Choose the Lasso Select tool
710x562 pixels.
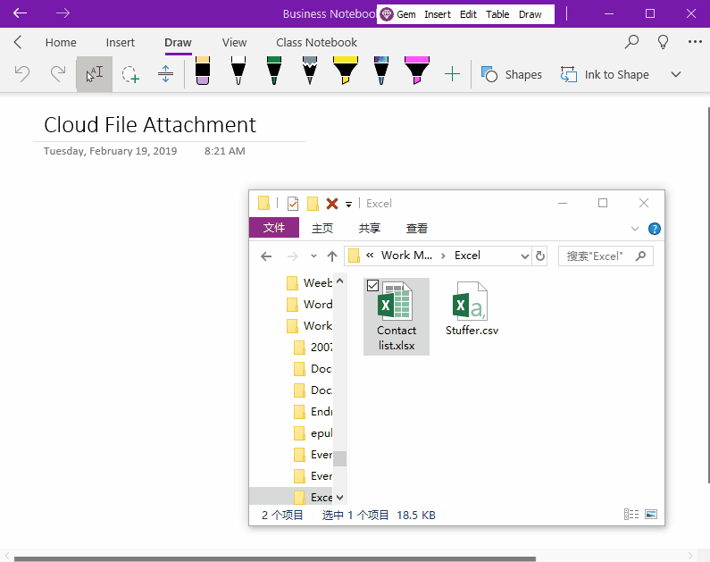[130, 74]
